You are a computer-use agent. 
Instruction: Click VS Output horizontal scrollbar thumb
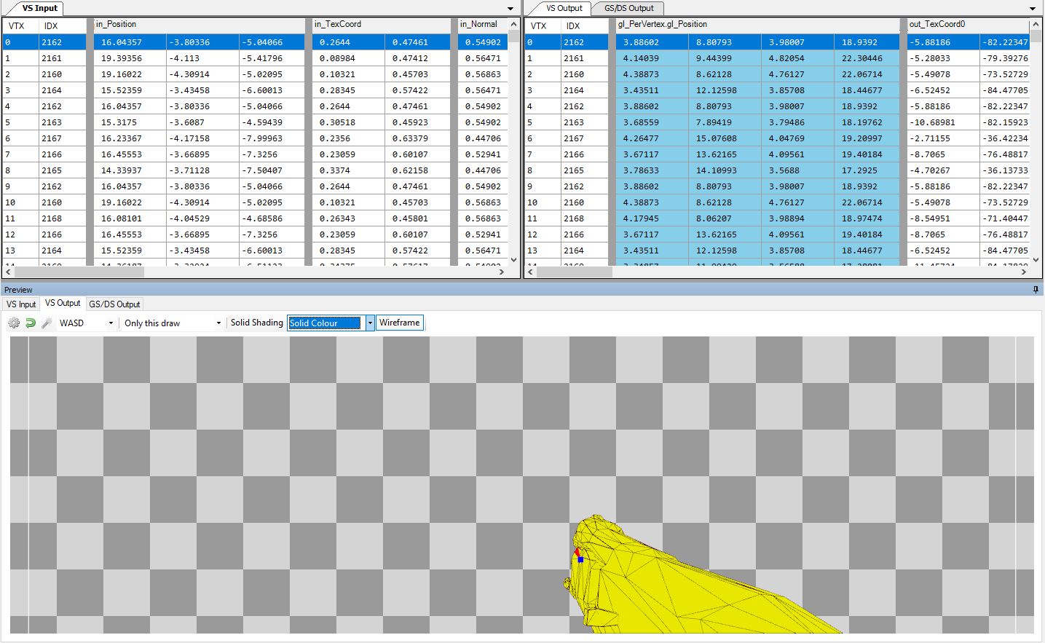pos(574,272)
